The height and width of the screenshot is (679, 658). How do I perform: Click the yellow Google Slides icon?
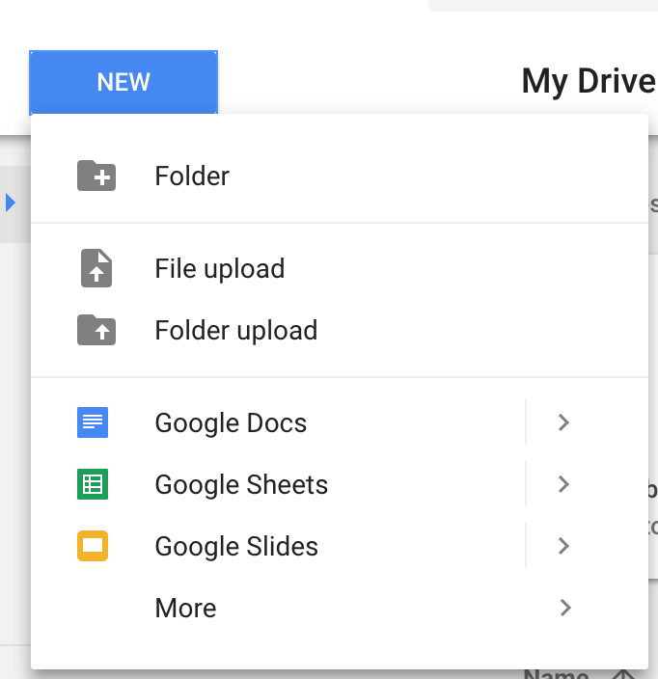pos(93,546)
